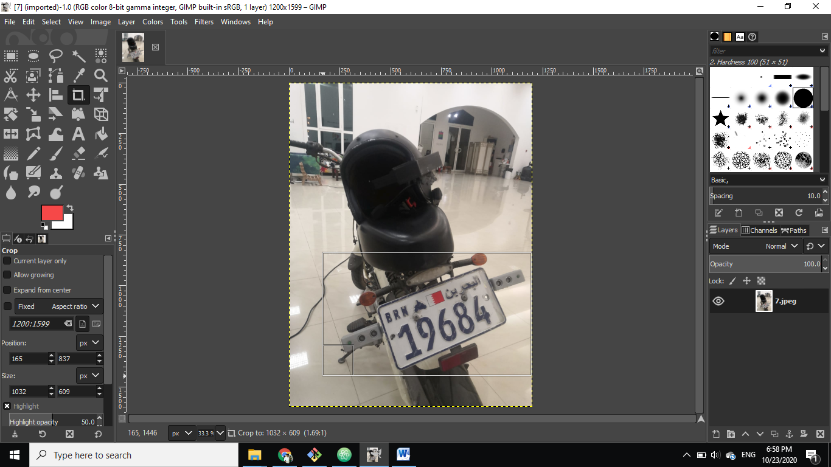Pick the Color Picker eyedropper tool
Viewport: 831px width, 467px height.
pos(78,75)
